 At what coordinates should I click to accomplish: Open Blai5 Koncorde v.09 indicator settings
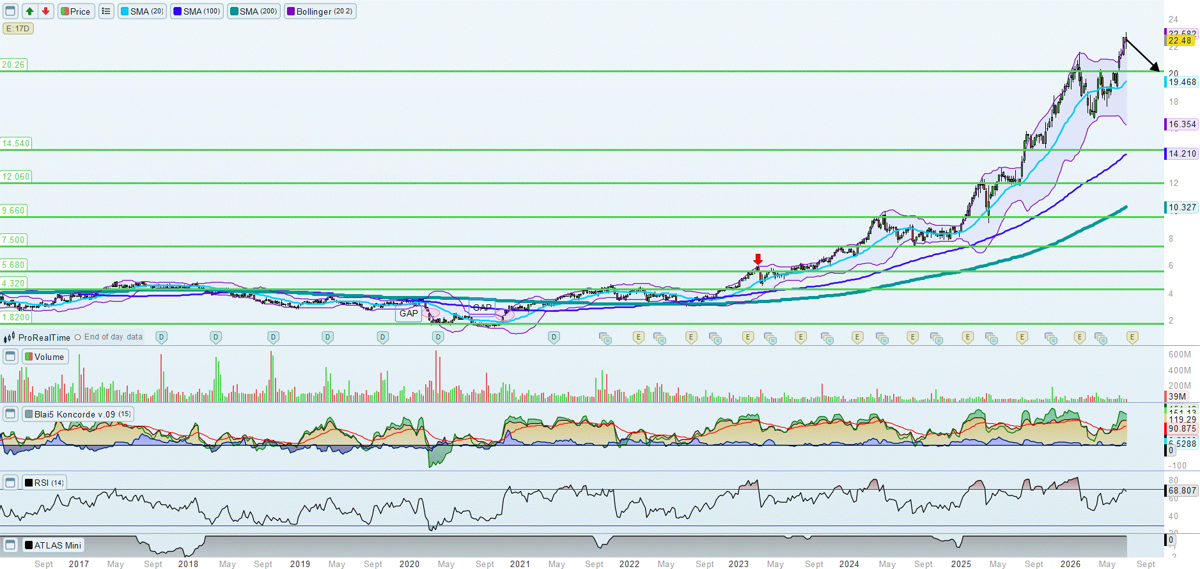(x=78, y=414)
